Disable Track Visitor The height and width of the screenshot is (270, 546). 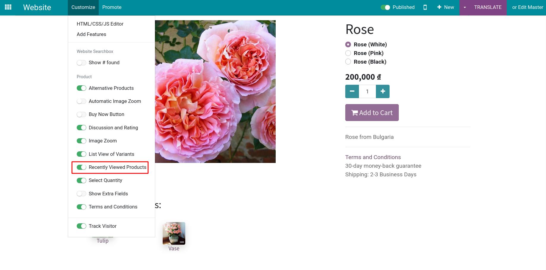pos(81,226)
